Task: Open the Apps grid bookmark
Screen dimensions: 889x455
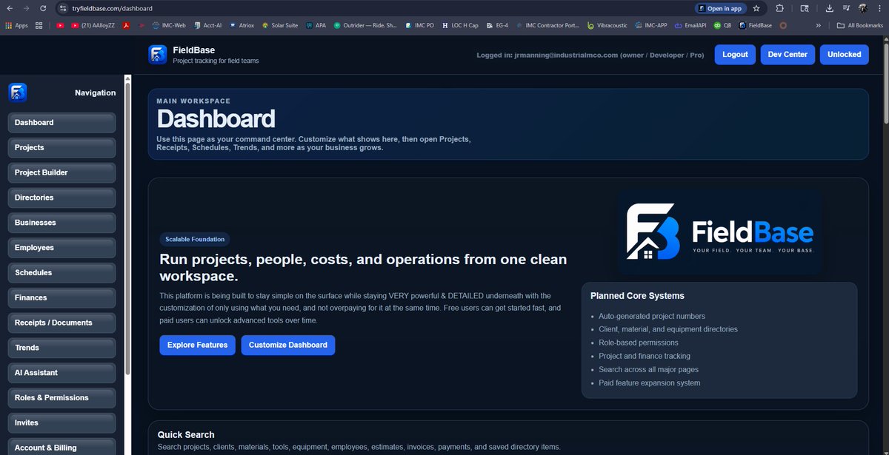Action: 16,25
